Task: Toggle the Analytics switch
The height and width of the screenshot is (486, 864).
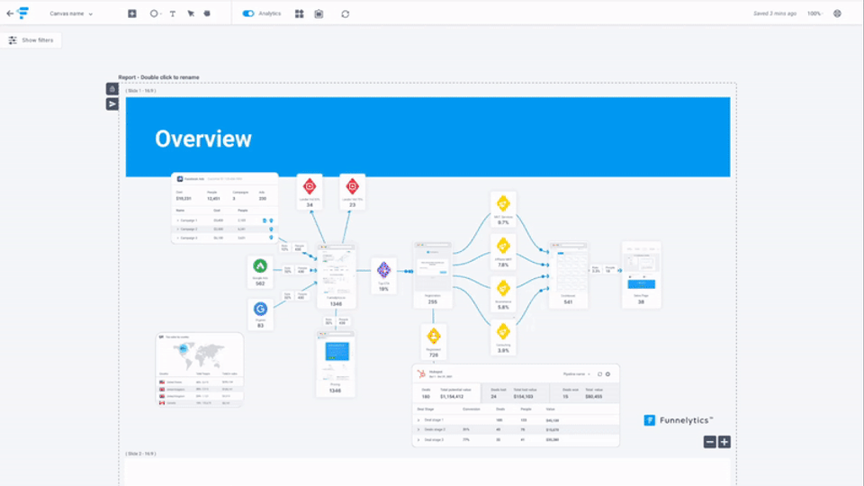Action: point(248,13)
